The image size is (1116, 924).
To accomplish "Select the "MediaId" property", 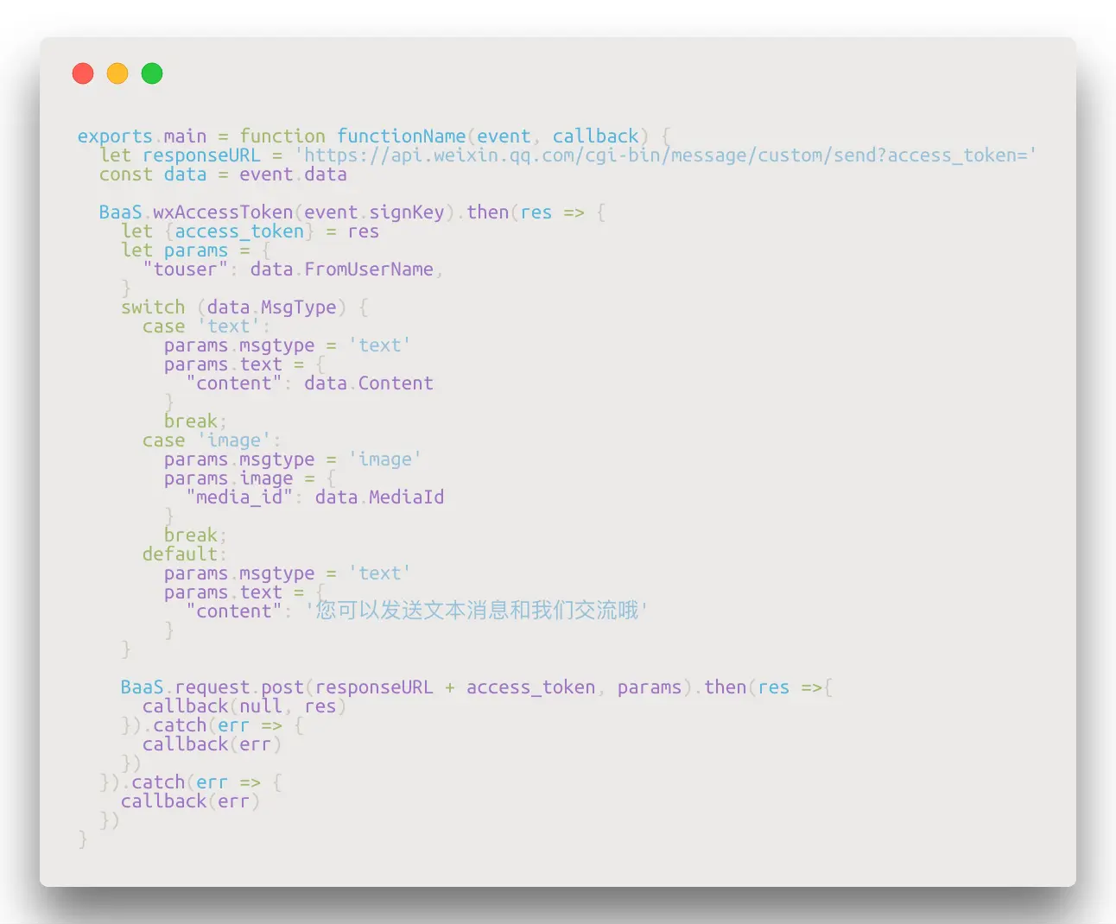I will (x=407, y=497).
